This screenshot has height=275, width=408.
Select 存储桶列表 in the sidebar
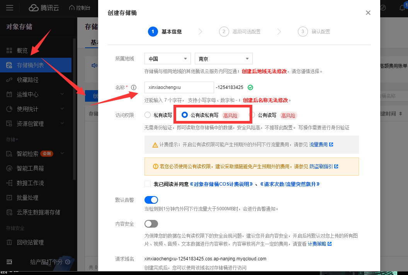30,65
